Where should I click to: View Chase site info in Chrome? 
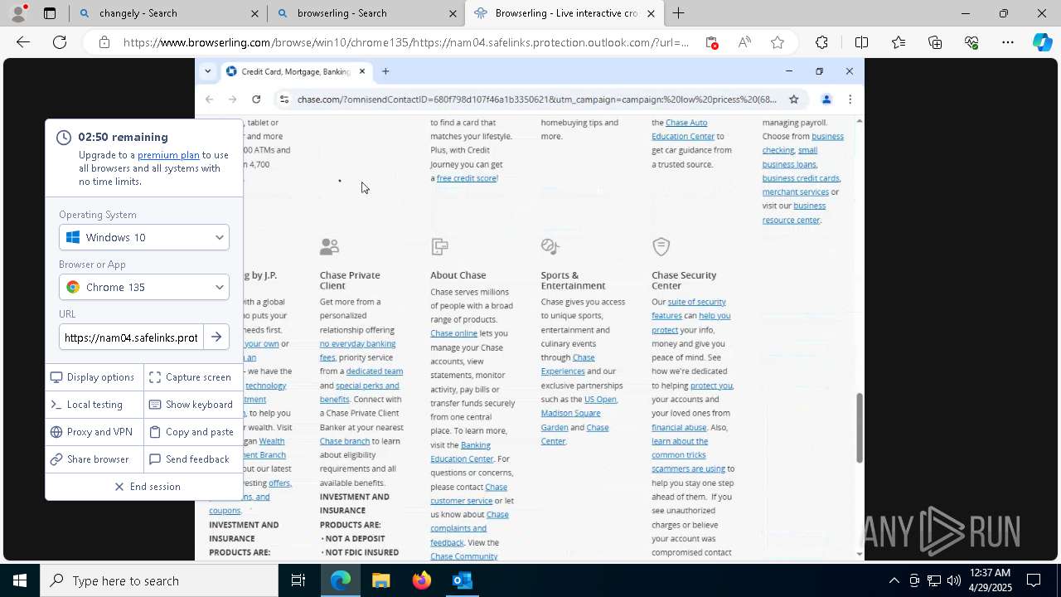click(283, 99)
